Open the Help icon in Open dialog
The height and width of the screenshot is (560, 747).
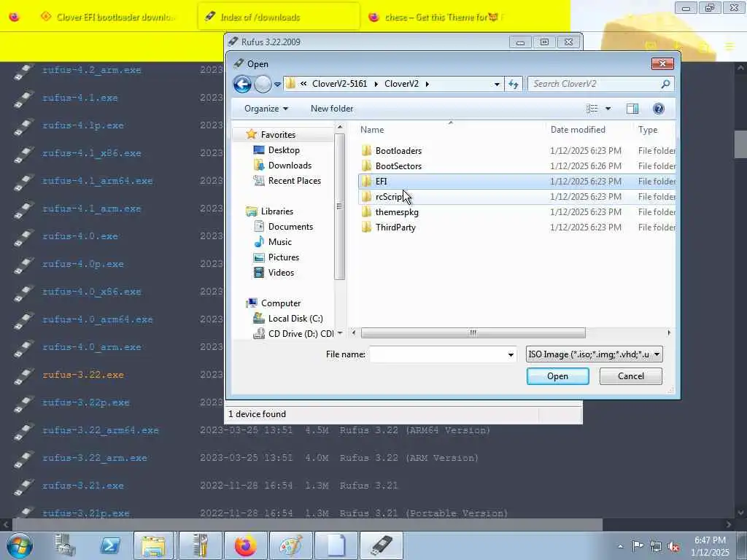coord(659,109)
